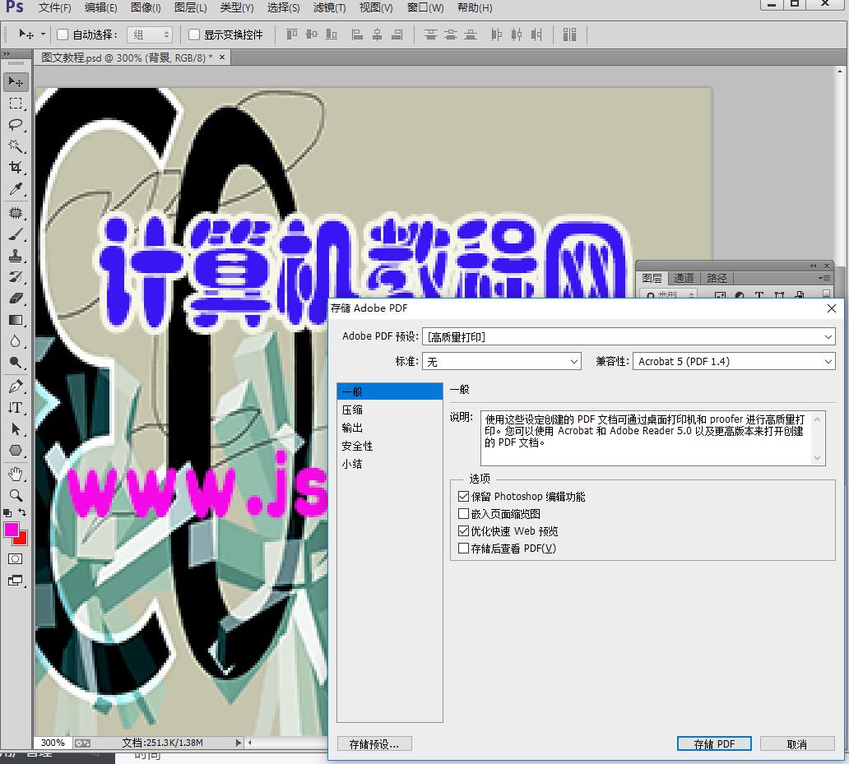
Task: Select the Blur tool
Action: click(16, 341)
